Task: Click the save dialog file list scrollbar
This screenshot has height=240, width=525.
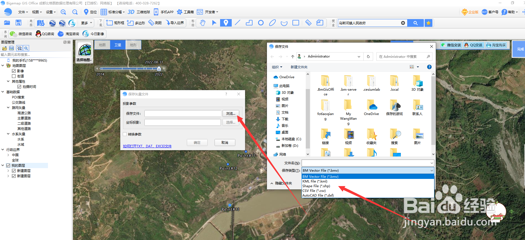Action: click(433, 111)
